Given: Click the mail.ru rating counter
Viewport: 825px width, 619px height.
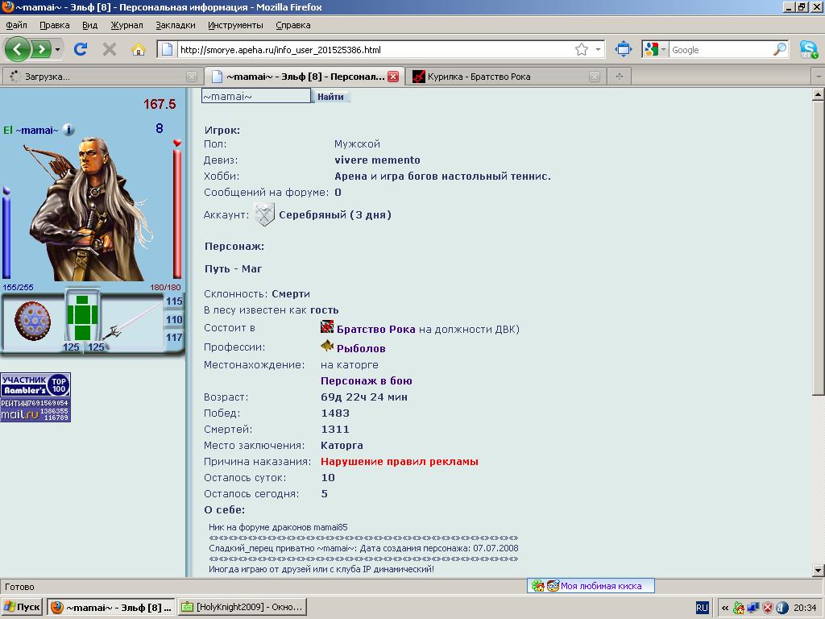Looking at the screenshot, I should 35,409.
